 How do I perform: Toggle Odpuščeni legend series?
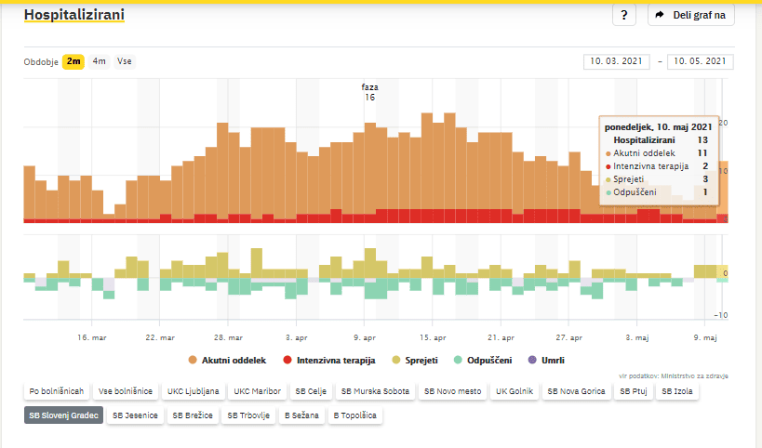(x=487, y=360)
